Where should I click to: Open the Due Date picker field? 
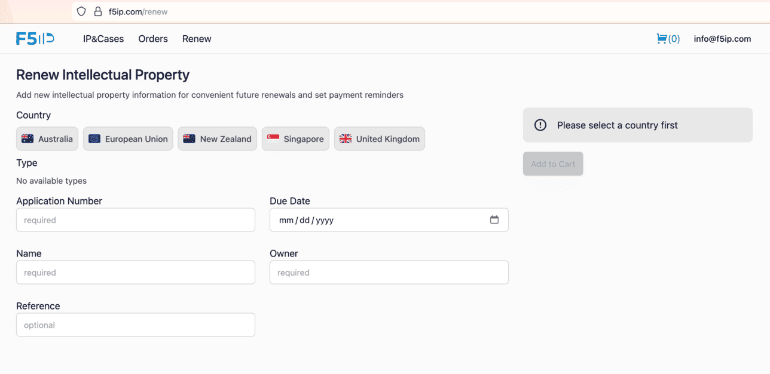pos(383,220)
